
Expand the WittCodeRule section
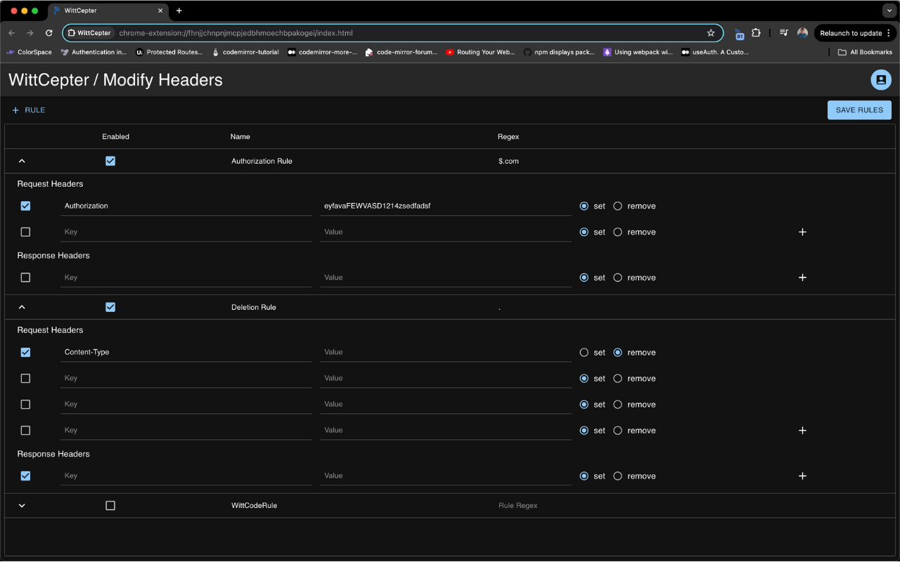(22, 506)
